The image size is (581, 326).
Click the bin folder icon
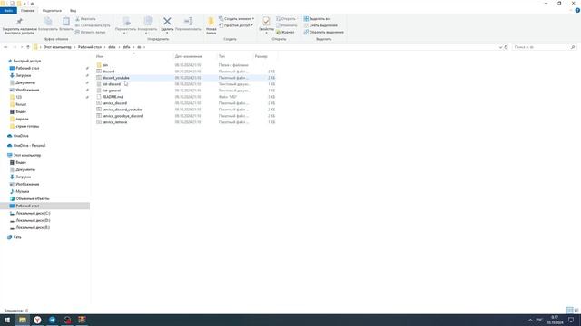click(99, 65)
